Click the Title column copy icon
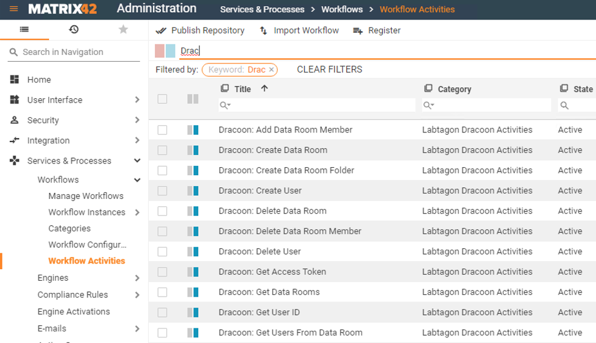This screenshot has height=343, width=596. pos(225,88)
